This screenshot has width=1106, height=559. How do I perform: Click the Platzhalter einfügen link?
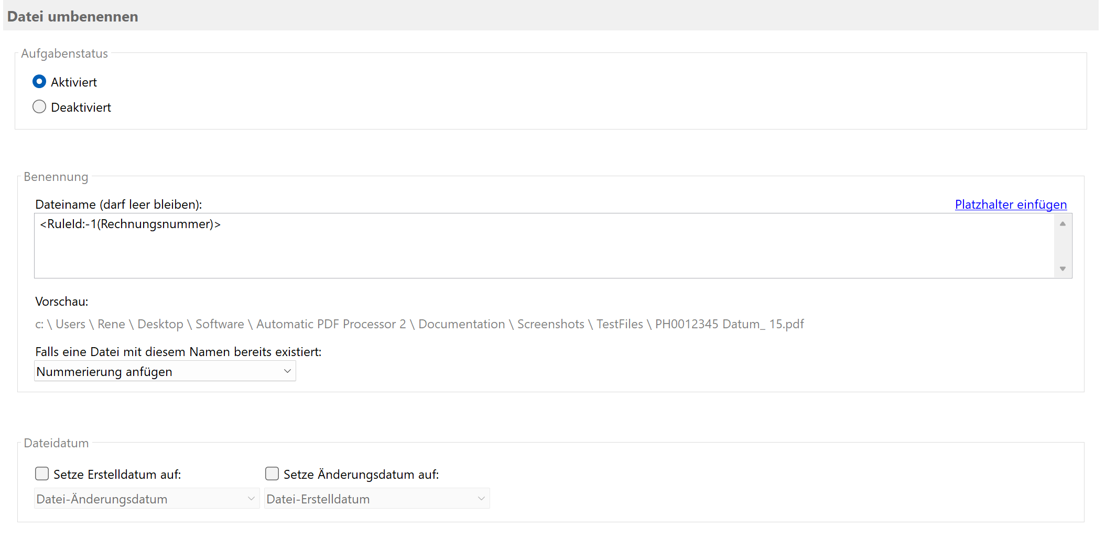click(x=1010, y=205)
